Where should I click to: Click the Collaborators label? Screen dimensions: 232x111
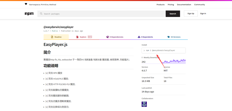pyautogui.click(x=147, y=99)
